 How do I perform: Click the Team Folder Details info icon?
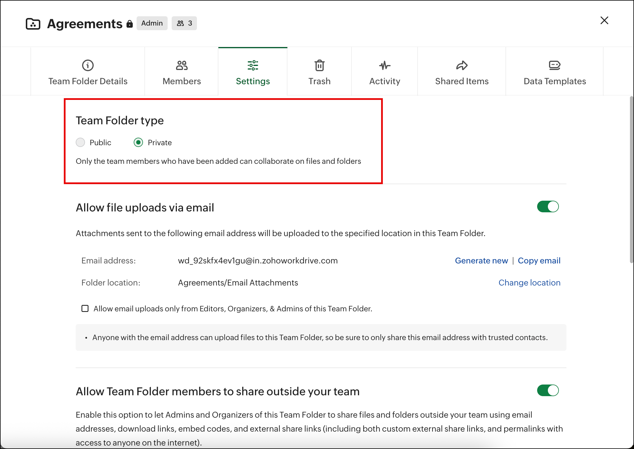click(x=88, y=65)
